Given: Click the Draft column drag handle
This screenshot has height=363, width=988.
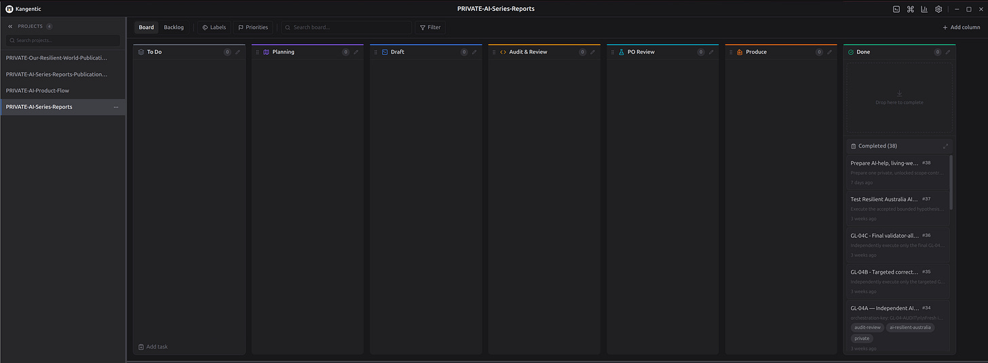Looking at the screenshot, I should [x=375, y=52].
